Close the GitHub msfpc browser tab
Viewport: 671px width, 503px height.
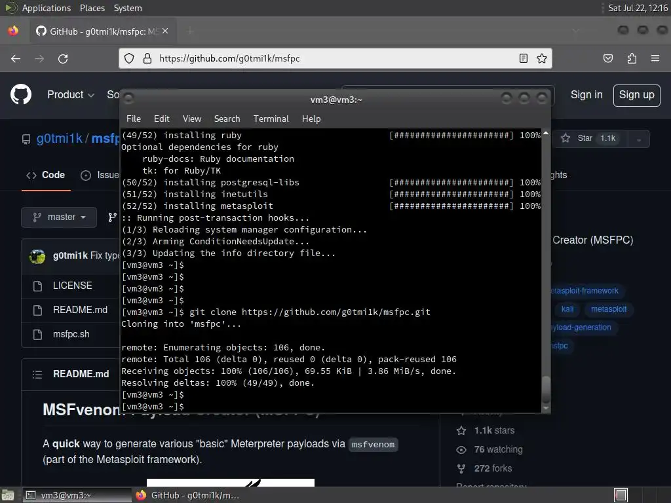(x=165, y=31)
